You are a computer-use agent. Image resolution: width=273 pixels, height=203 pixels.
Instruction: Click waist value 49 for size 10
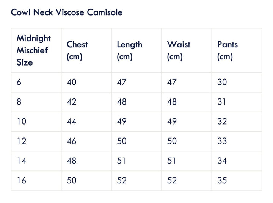click(x=172, y=122)
